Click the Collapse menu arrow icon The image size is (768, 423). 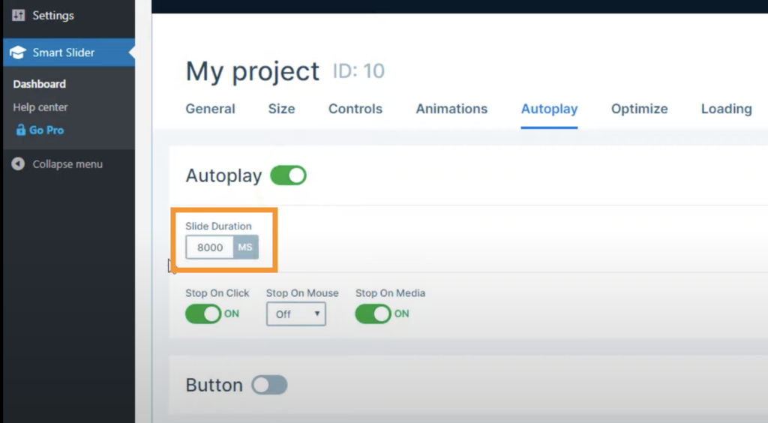pos(18,164)
